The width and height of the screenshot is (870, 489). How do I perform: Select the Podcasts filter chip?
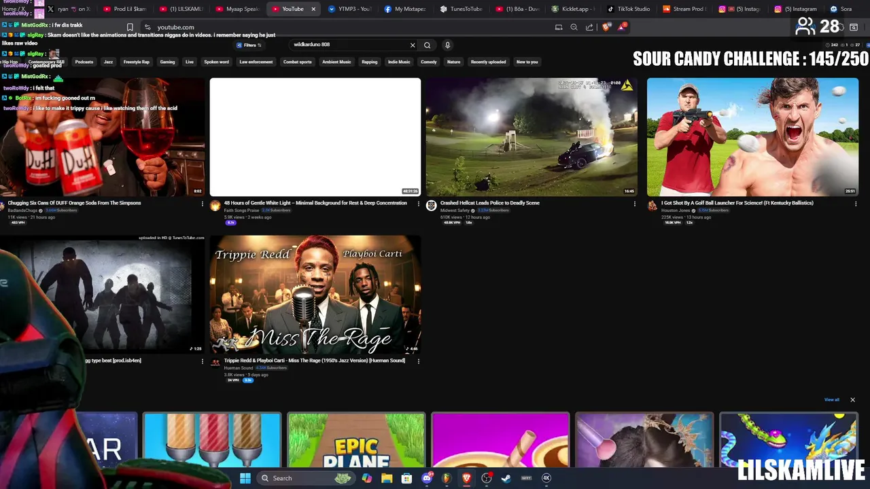coord(84,62)
